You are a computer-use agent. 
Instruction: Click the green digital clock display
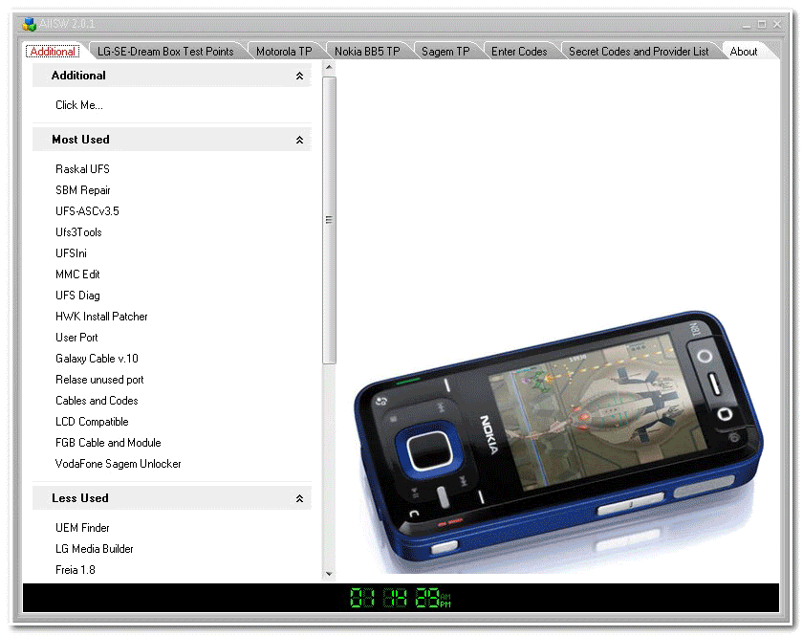pyautogui.click(x=400, y=598)
